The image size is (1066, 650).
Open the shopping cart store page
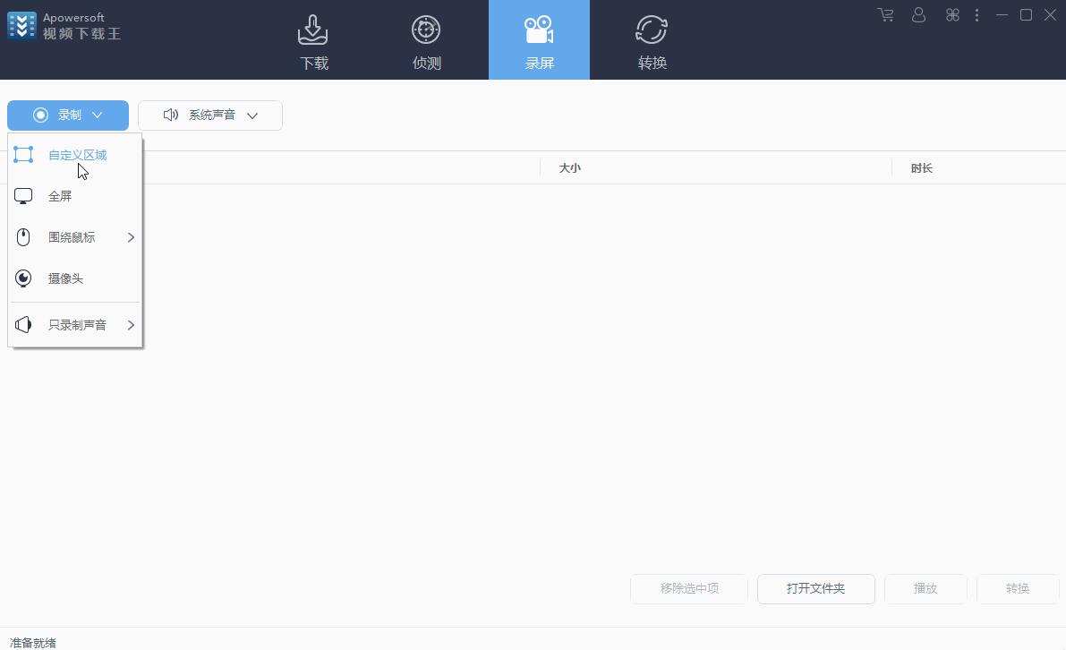(x=885, y=15)
